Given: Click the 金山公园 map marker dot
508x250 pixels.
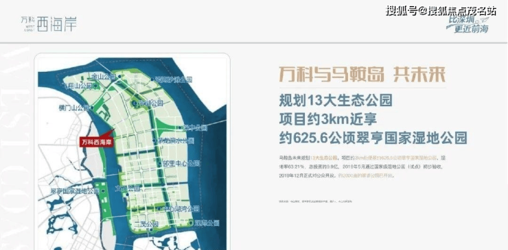Looking at the screenshot, I should [119, 77].
